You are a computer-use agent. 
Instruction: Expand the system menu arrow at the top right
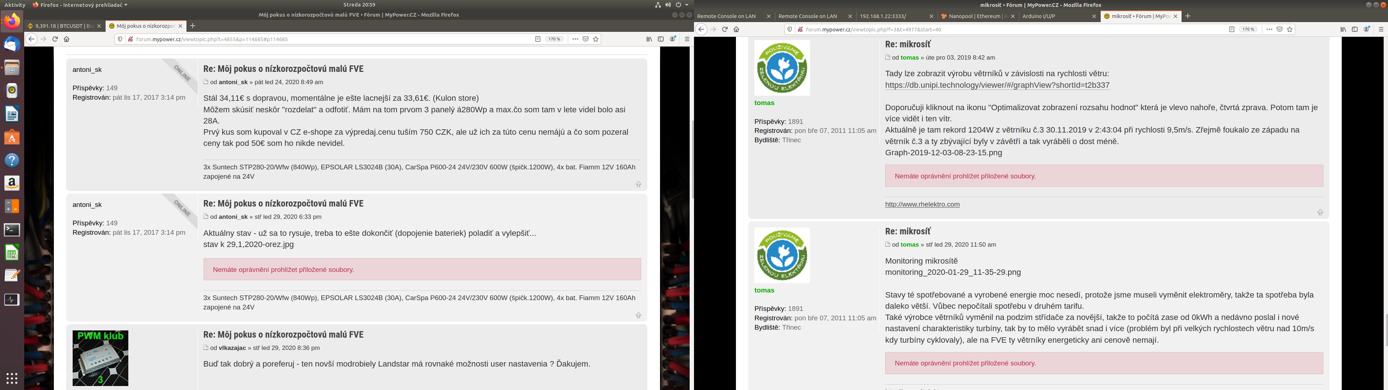tap(686, 5)
